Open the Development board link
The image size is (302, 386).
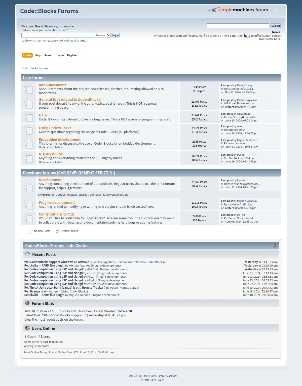pos(50,180)
